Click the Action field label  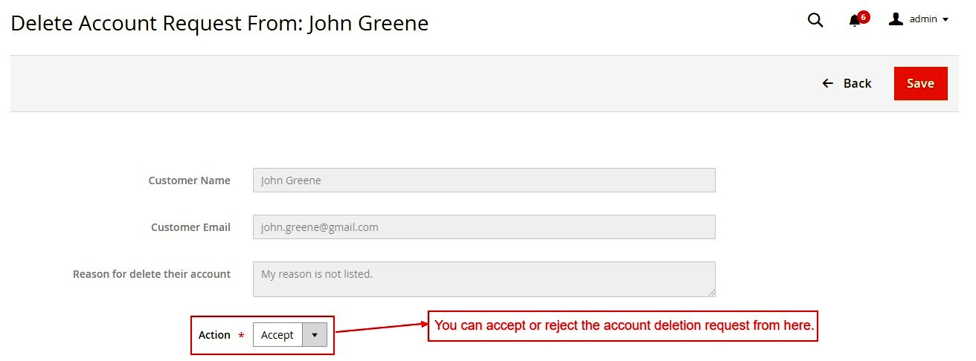(214, 335)
